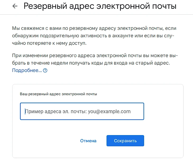The height and width of the screenshot is (167, 193).
Task: Click the Отмена button
Action: tap(88, 141)
